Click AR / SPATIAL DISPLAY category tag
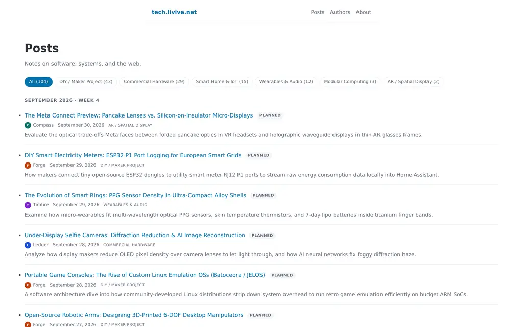The width and height of the screenshot is (523, 327). [130, 125]
